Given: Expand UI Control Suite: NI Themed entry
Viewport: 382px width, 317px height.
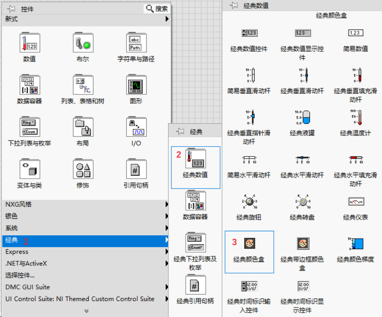Looking at the screenshot, I should coord(167,299).
